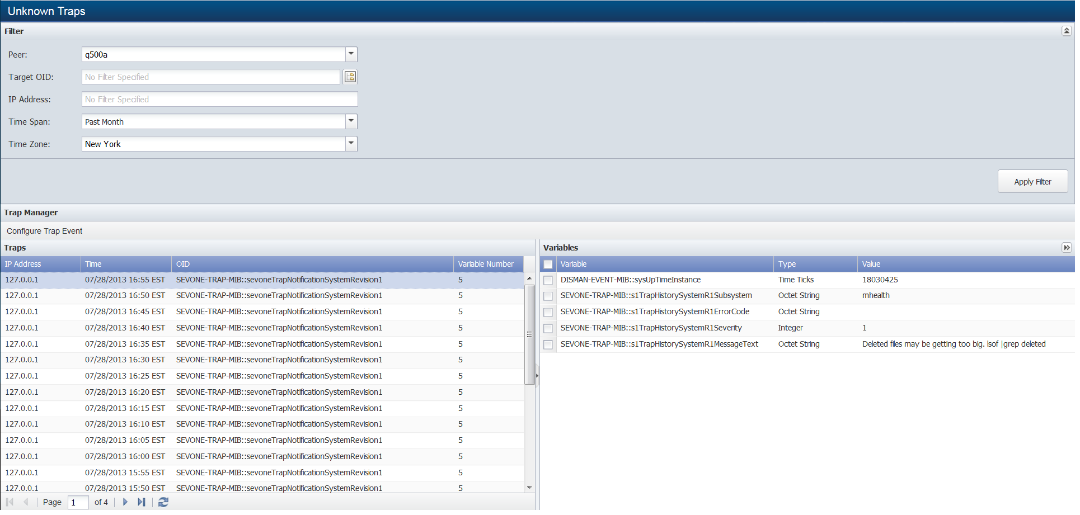Collapse the Filter panel using the double-arrow icon
1080x515 pixels.
click(1067, 31)
